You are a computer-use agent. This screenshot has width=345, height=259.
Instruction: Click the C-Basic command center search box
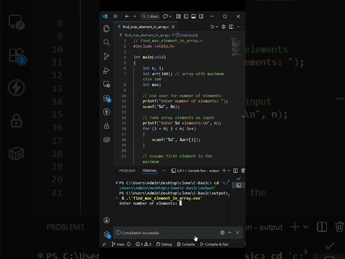(x=150, y=16)
